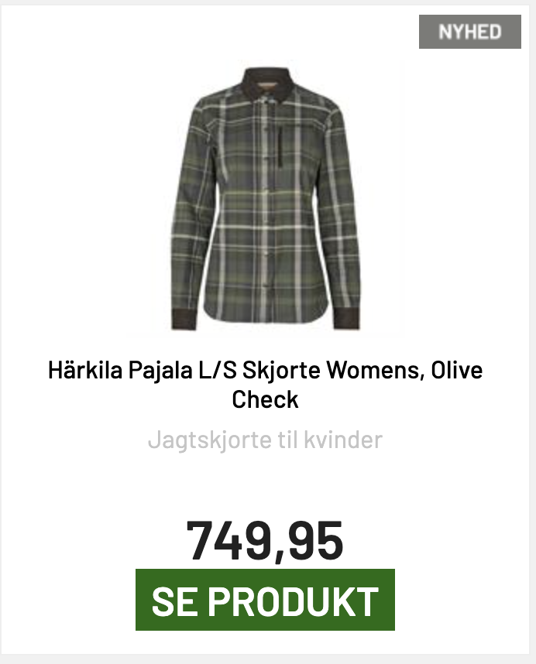
Task: Click the Jagtskjorte til kvinder subtitle
Action: tap(265, 440)
